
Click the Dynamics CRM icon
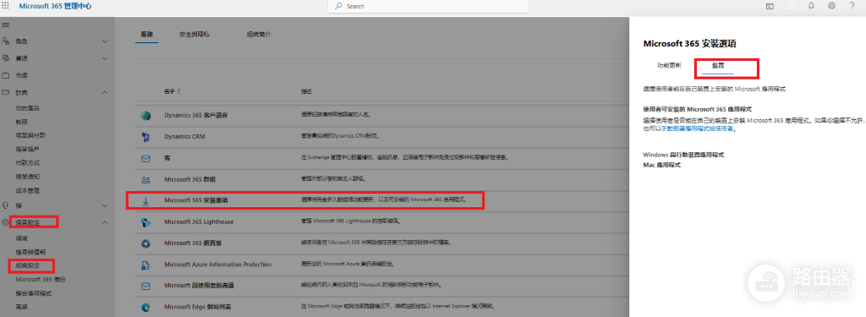coord(145,136)
